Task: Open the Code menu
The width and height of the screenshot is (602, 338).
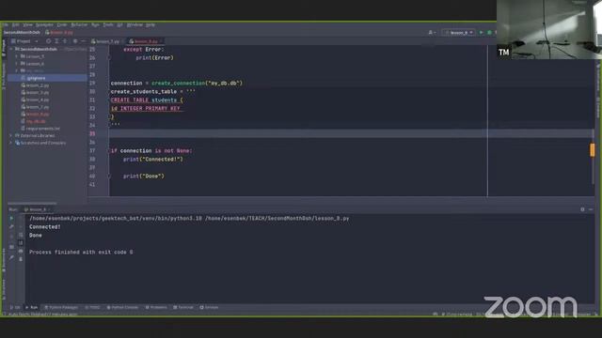Action: pyautogui.click(x=62, y=25)
